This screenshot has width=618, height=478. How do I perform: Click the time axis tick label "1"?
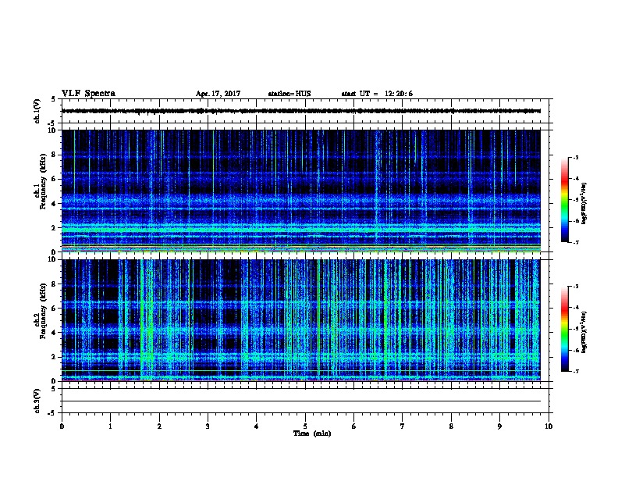click(110, 426)
